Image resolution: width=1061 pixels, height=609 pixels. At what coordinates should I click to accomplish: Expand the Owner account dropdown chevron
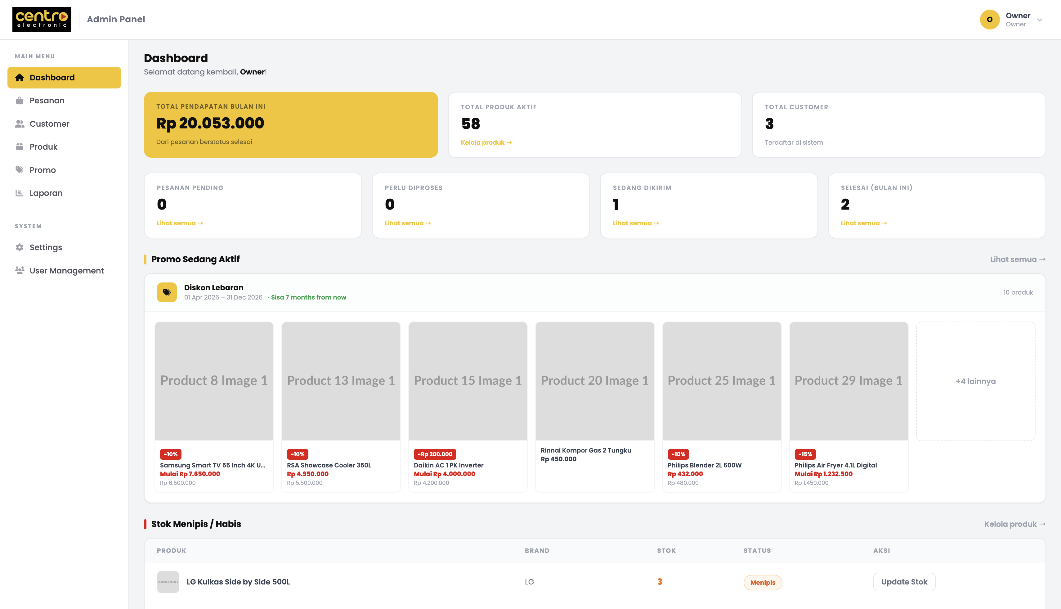click(1039, 20)
